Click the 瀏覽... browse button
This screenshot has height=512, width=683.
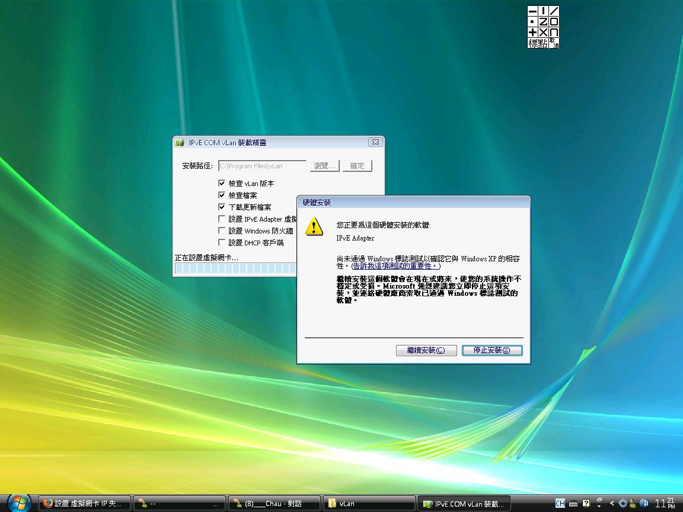[324, 166]
